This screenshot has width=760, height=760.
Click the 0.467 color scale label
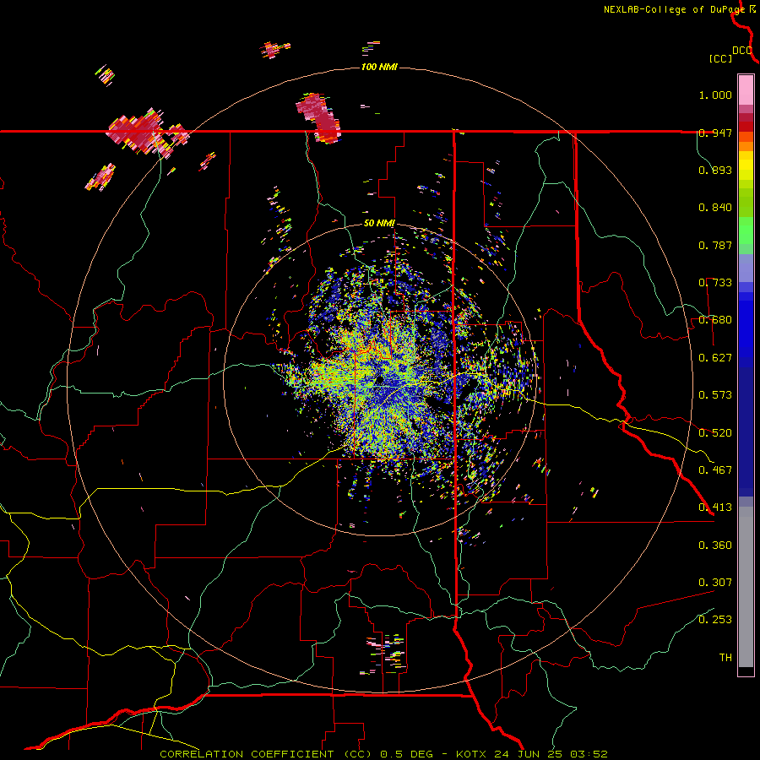coord(715,470)
